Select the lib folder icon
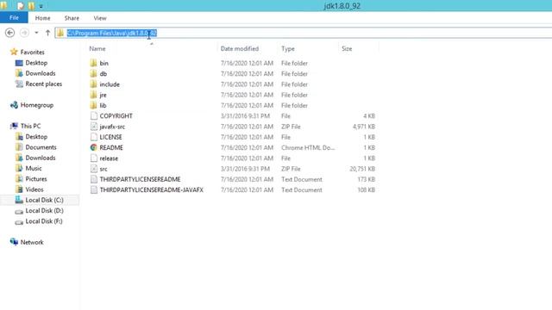Viewport: 552px width, 310px height. [94, 105]
